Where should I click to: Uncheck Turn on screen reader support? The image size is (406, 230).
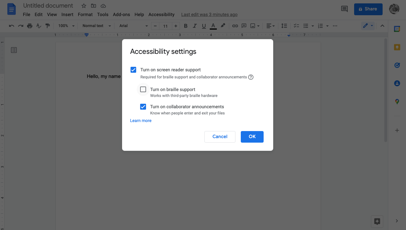click(133, 70)
